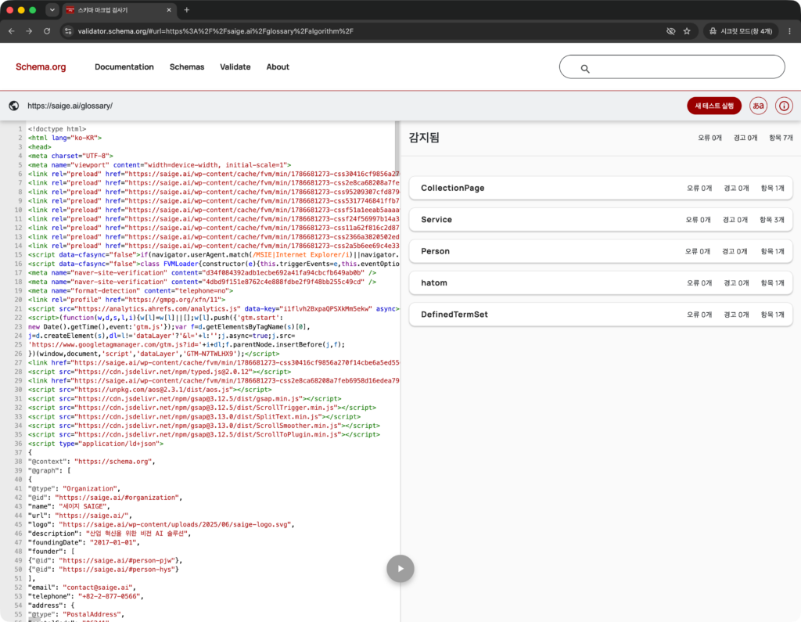Click the html lang ko-KR line

(x=65, y=138)
